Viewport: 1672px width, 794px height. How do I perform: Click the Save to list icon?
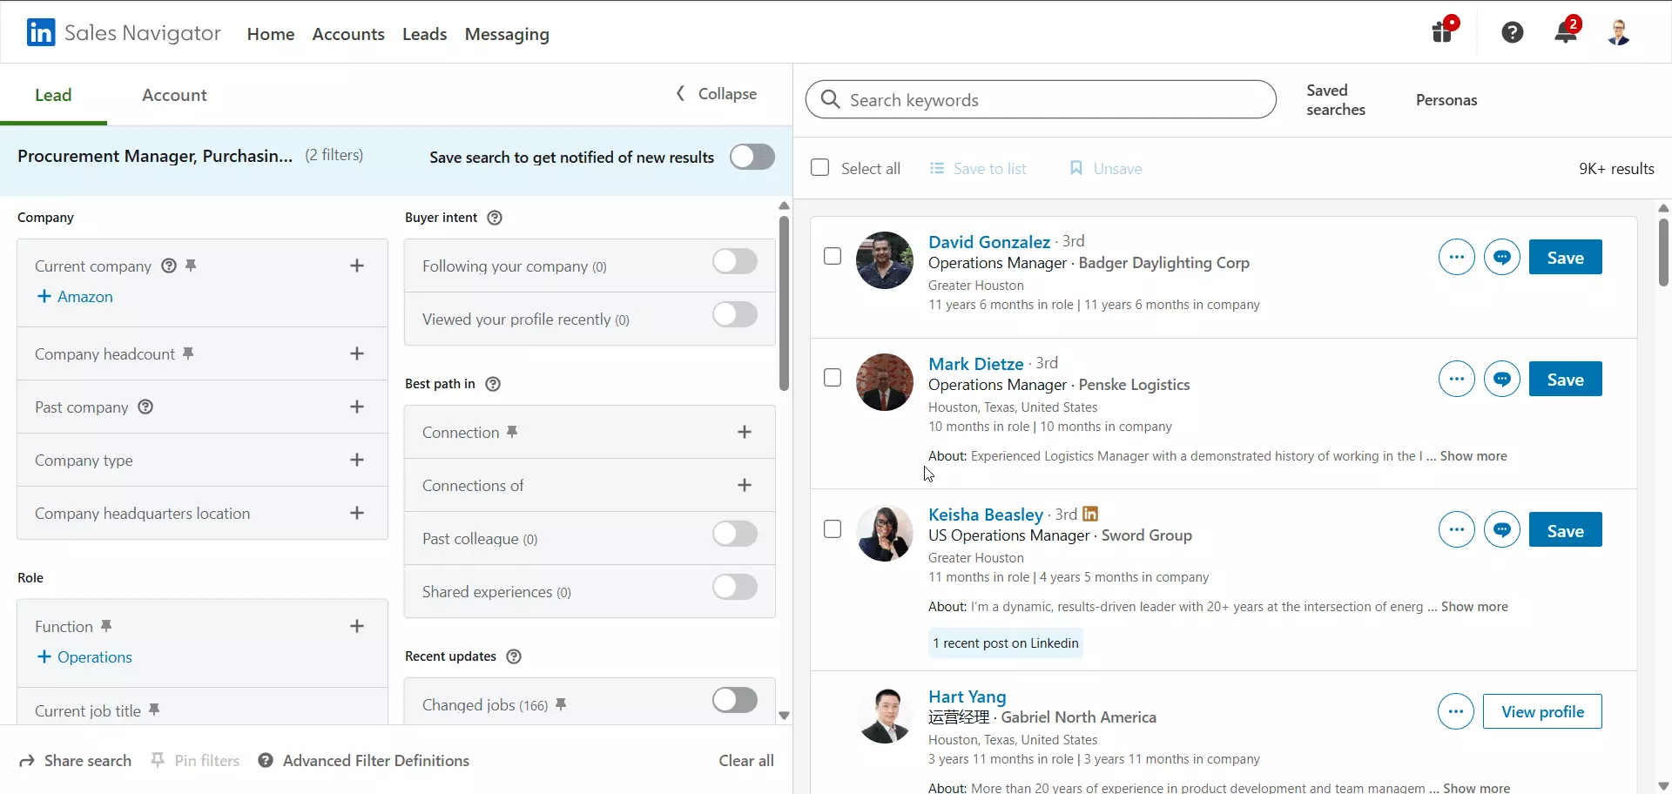(x=937, y=168)
